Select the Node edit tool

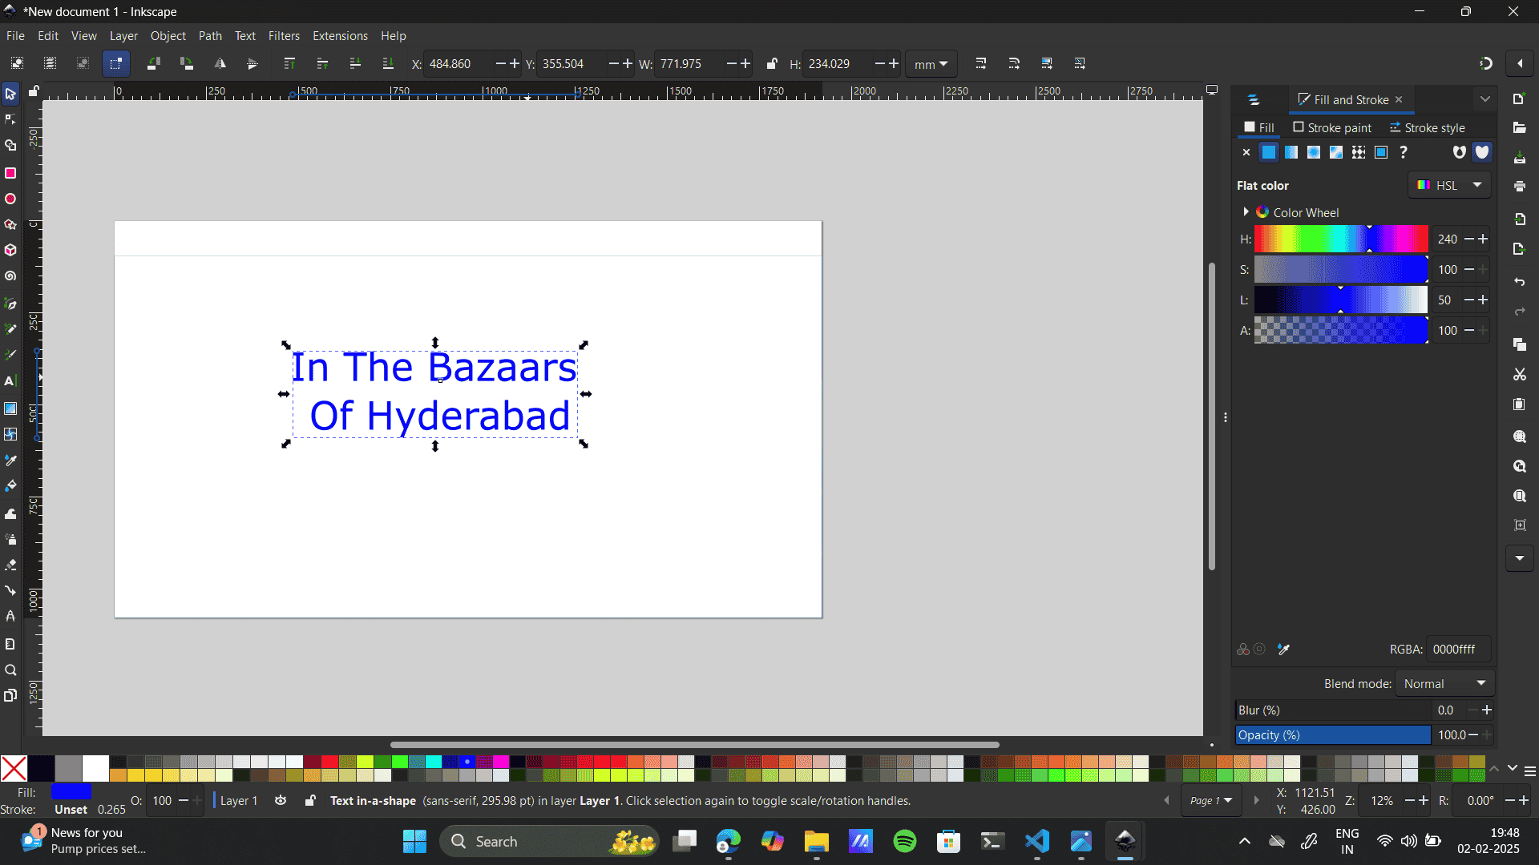pyautogui.click(x=10, y=120)
